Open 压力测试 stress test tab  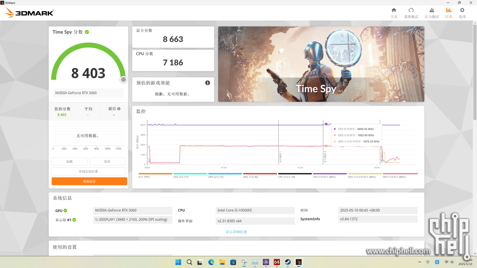pyautogui.click(x=432, y=13)
